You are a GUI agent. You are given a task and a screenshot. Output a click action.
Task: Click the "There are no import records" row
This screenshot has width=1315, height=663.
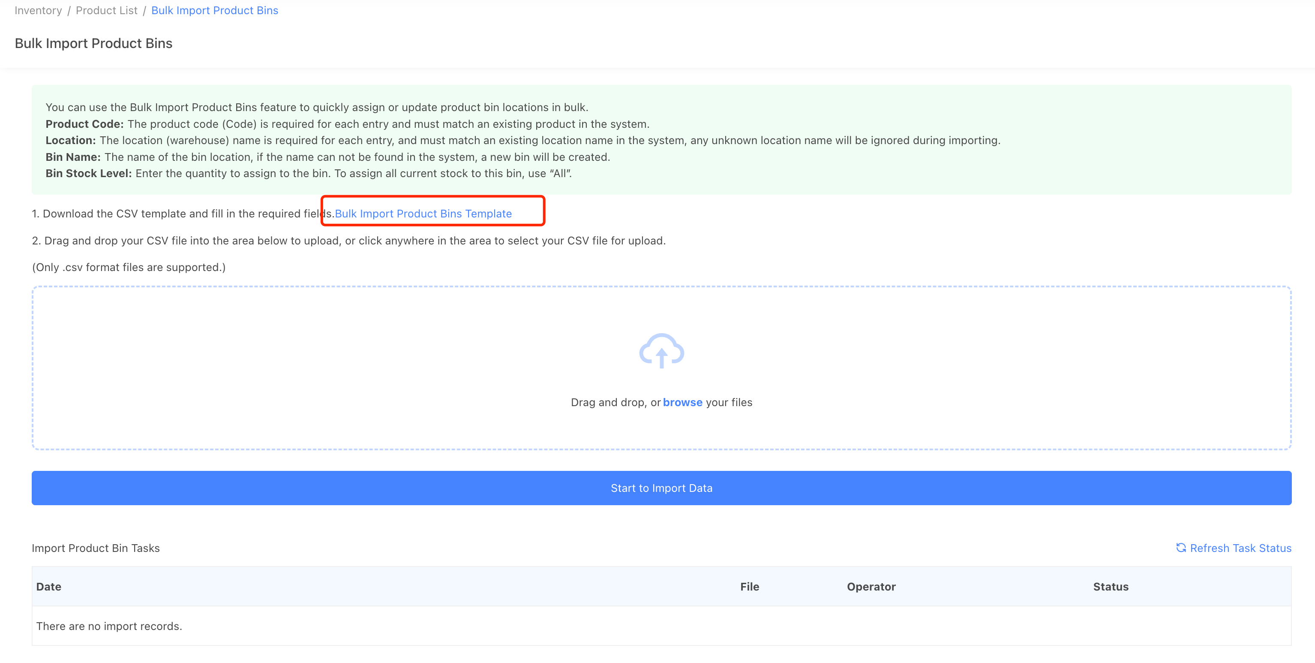[x=109, y=626]
